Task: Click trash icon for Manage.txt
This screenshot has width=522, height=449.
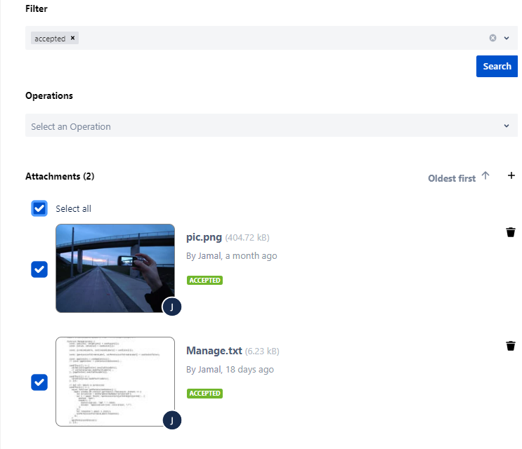Action: pos(511,346)
